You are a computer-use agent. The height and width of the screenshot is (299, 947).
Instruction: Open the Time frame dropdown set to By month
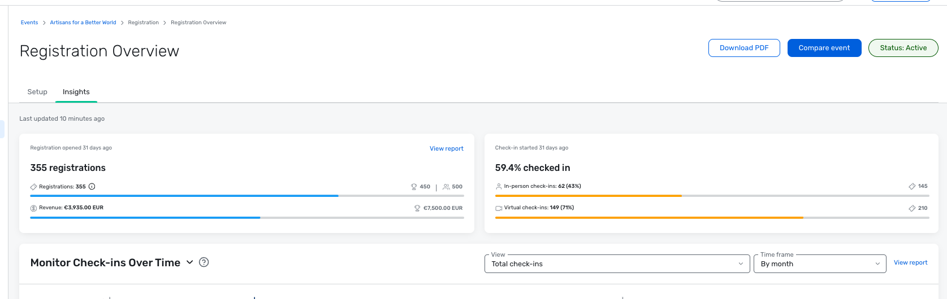(x=820, y=263)
